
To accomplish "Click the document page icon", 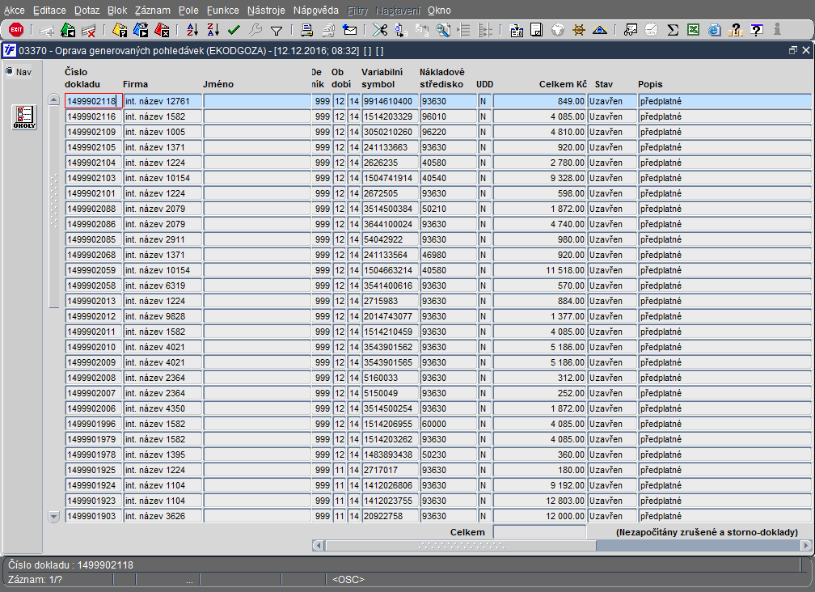I will click(536, 30).
